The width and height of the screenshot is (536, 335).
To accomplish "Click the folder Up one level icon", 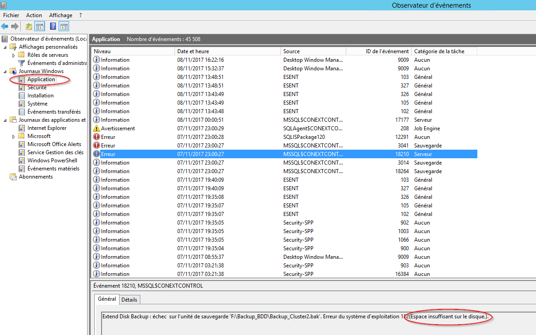I will 29,27.
